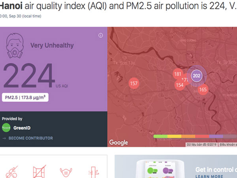This screenshot has width=237, height=178.
Task: Select the 202 station marker on map
Action: [x=196, y=76]
